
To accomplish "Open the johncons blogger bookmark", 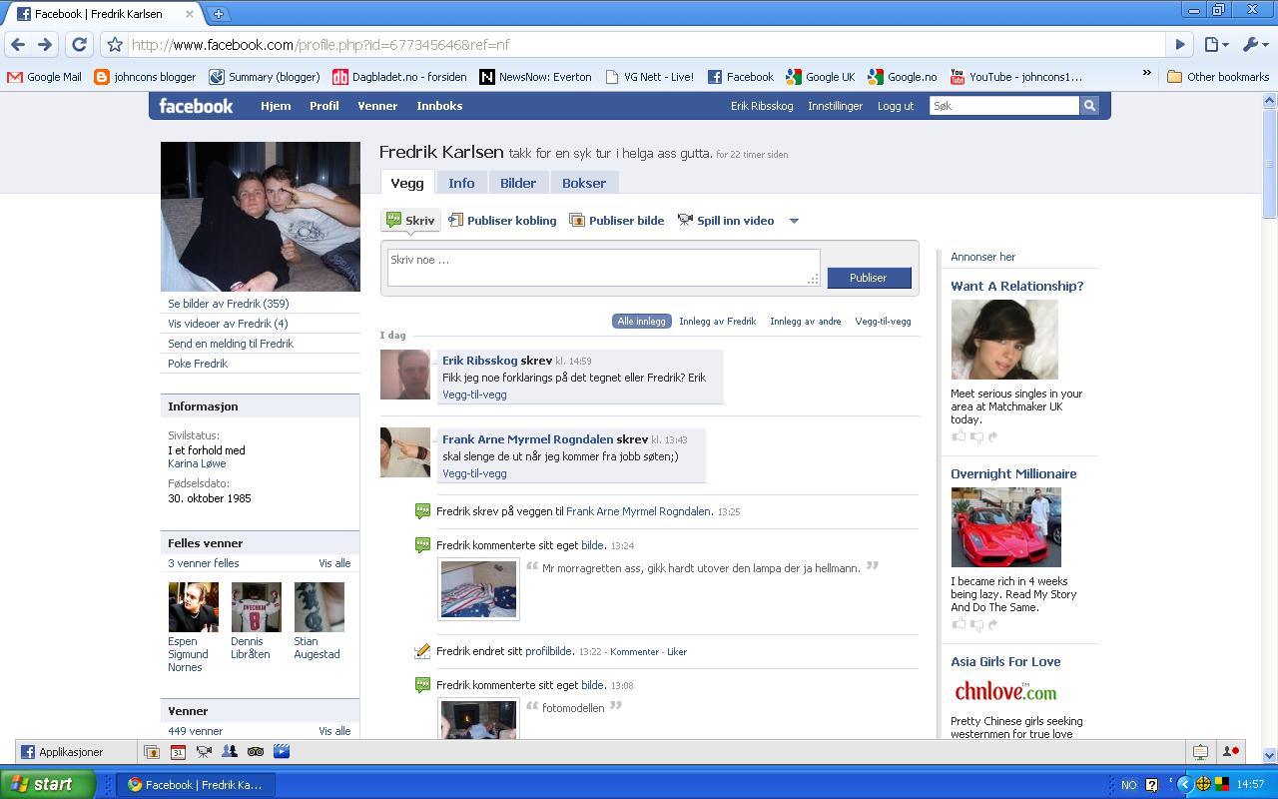I will (145, 77).
